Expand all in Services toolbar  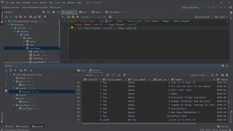[x=11, y=70]
